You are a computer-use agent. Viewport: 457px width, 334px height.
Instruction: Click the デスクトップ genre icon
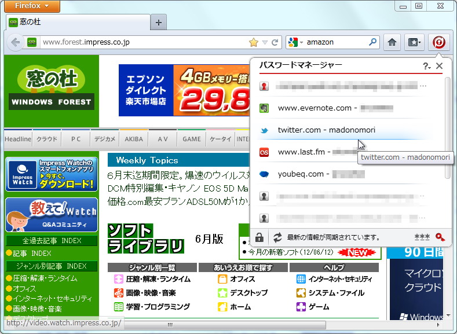tap(222, 293)
